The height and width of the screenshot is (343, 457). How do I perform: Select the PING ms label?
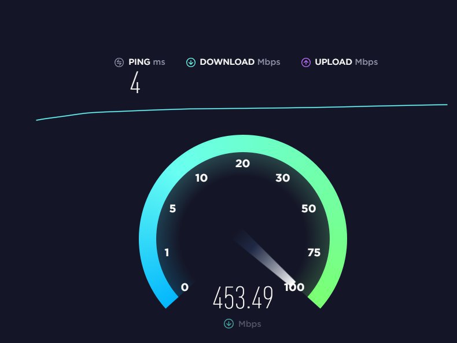(147, 62)
